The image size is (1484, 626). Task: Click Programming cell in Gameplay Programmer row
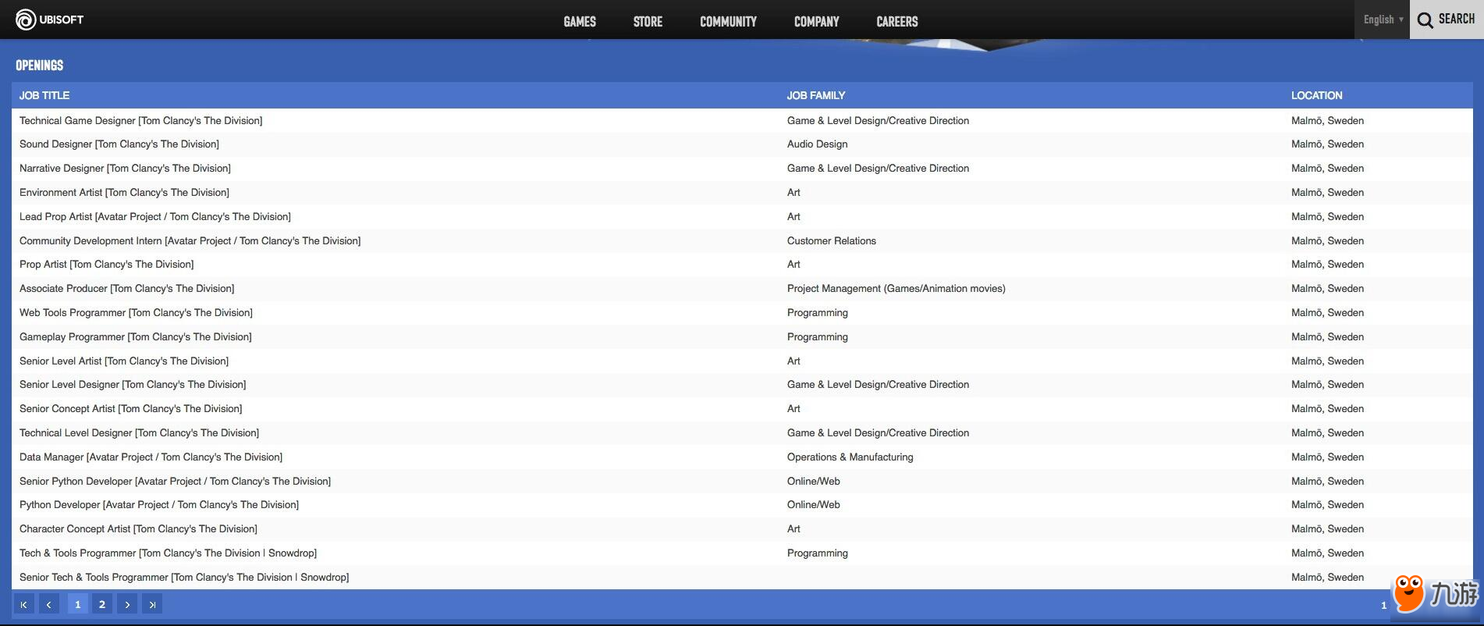point(818,336)
